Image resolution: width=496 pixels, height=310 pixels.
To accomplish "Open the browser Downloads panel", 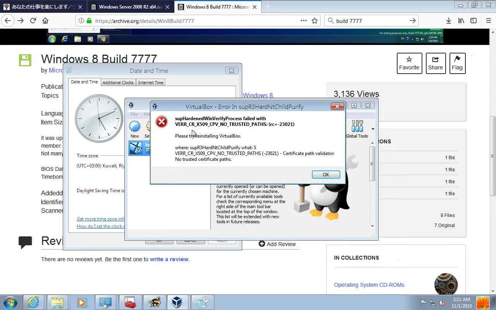I will click(x=448, y=21).
